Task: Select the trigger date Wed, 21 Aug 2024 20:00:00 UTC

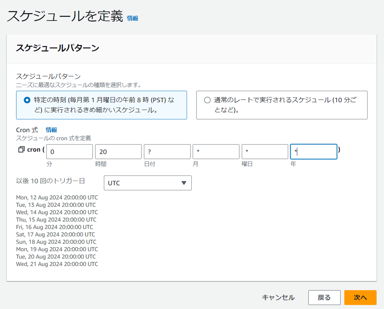Action: pos(57,264)
